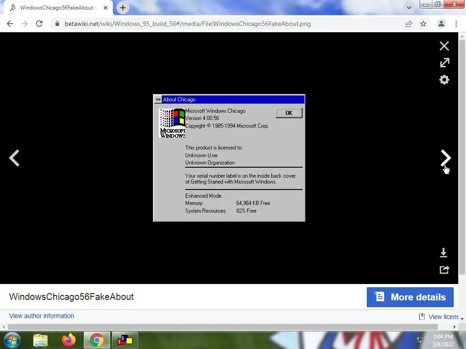Click the About Chicago dialog image
The image size is (466, 349).
coord(229,158)
